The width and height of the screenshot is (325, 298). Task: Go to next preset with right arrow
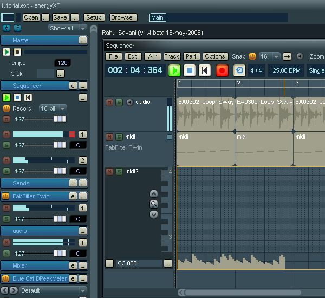coord(14,290)
